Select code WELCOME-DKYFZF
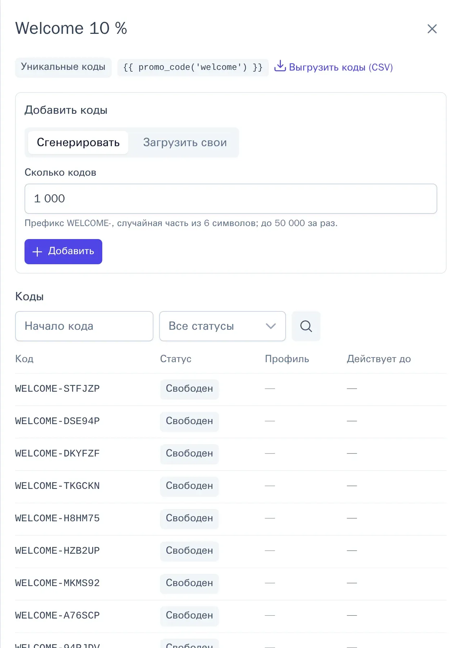The height and width of the screenshot is (648, 461). (58, 454)
